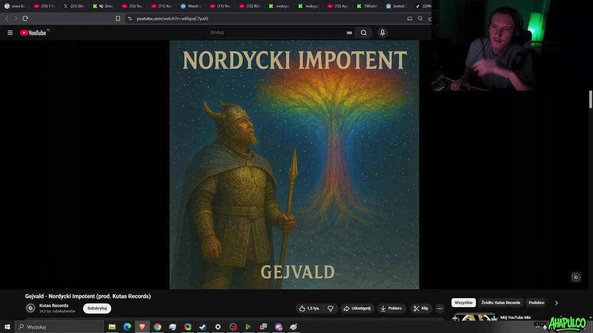
Task: Launch Microsoft Edge from taskbar
Action: [x=127, y=327]
